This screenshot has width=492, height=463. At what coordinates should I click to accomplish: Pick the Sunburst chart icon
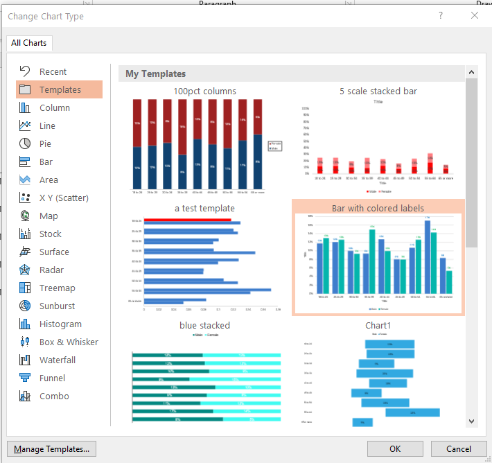click(x=25, y=306)
